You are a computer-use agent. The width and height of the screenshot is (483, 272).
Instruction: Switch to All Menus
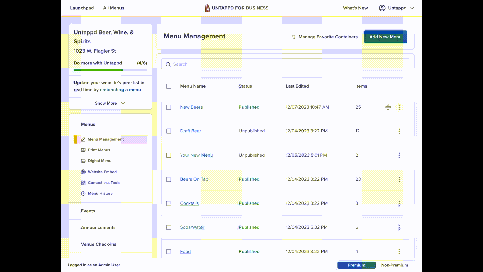(113, 8)
